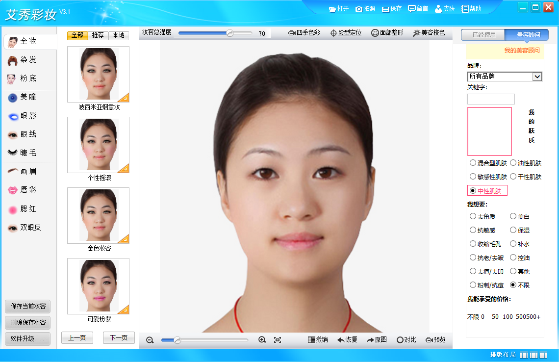Choose the 唇彩 lip color tool
The width and height of the screenshot is (559, 362).
[22, 190]
